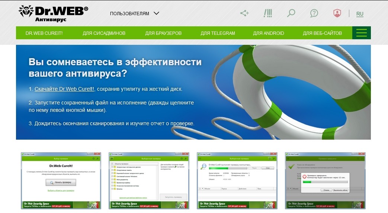Open the green hamburger menu
Viewport: 388px width, 213px height.
point(361,33)
